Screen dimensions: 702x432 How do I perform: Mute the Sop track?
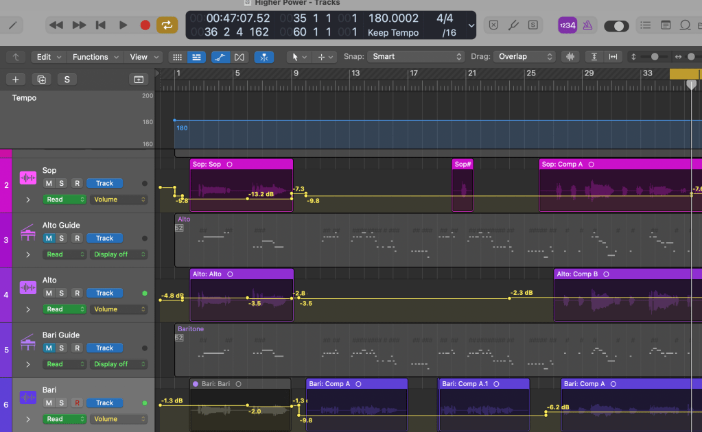click(x=49, y=183)
